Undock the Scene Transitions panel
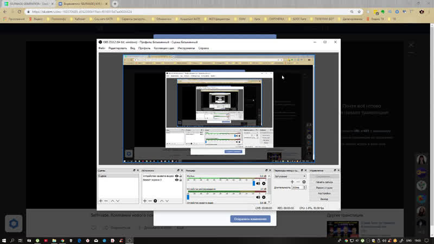 click(x=302, y=170)
